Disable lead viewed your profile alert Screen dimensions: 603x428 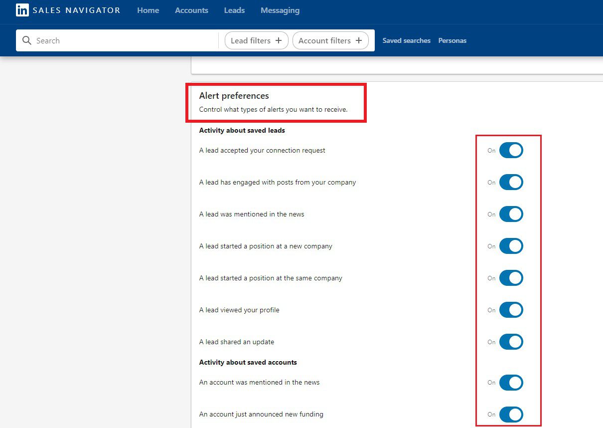pos(511,310)
